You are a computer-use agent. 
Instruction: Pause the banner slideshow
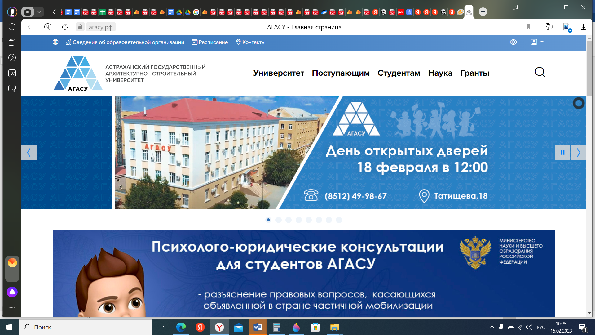click(562, 152)
